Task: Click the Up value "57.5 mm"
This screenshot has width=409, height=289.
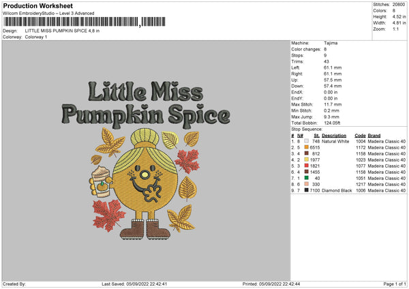Action: pyautogui.click(x=333, y=80)
